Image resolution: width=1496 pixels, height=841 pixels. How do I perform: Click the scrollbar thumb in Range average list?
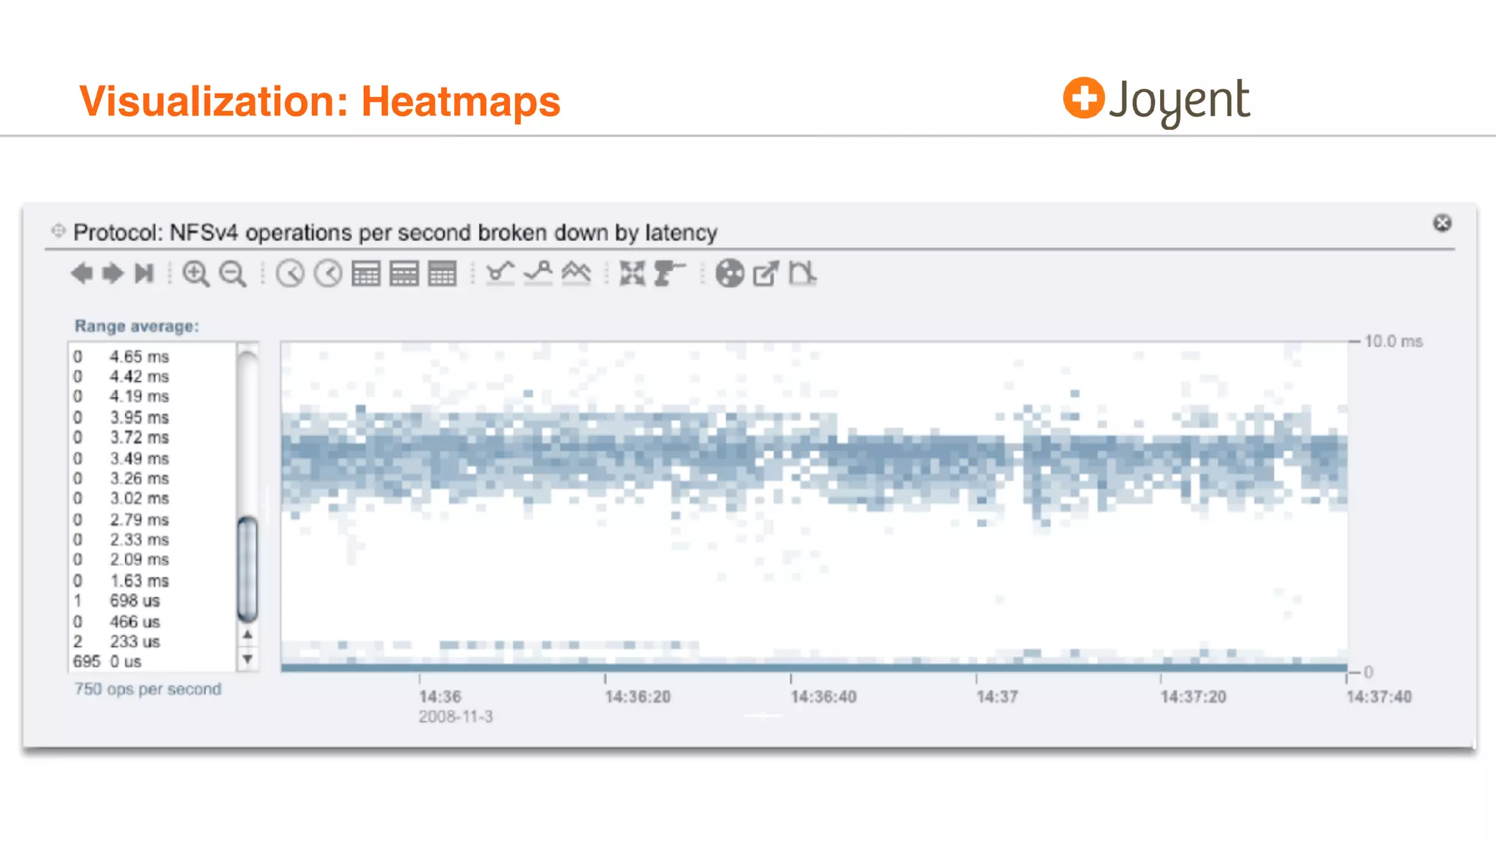coord(248,568)
